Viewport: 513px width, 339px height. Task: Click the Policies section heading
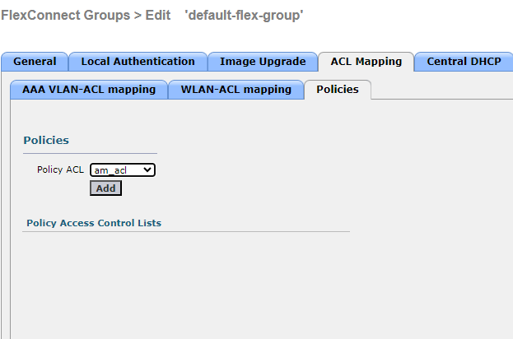click(46, 141)
